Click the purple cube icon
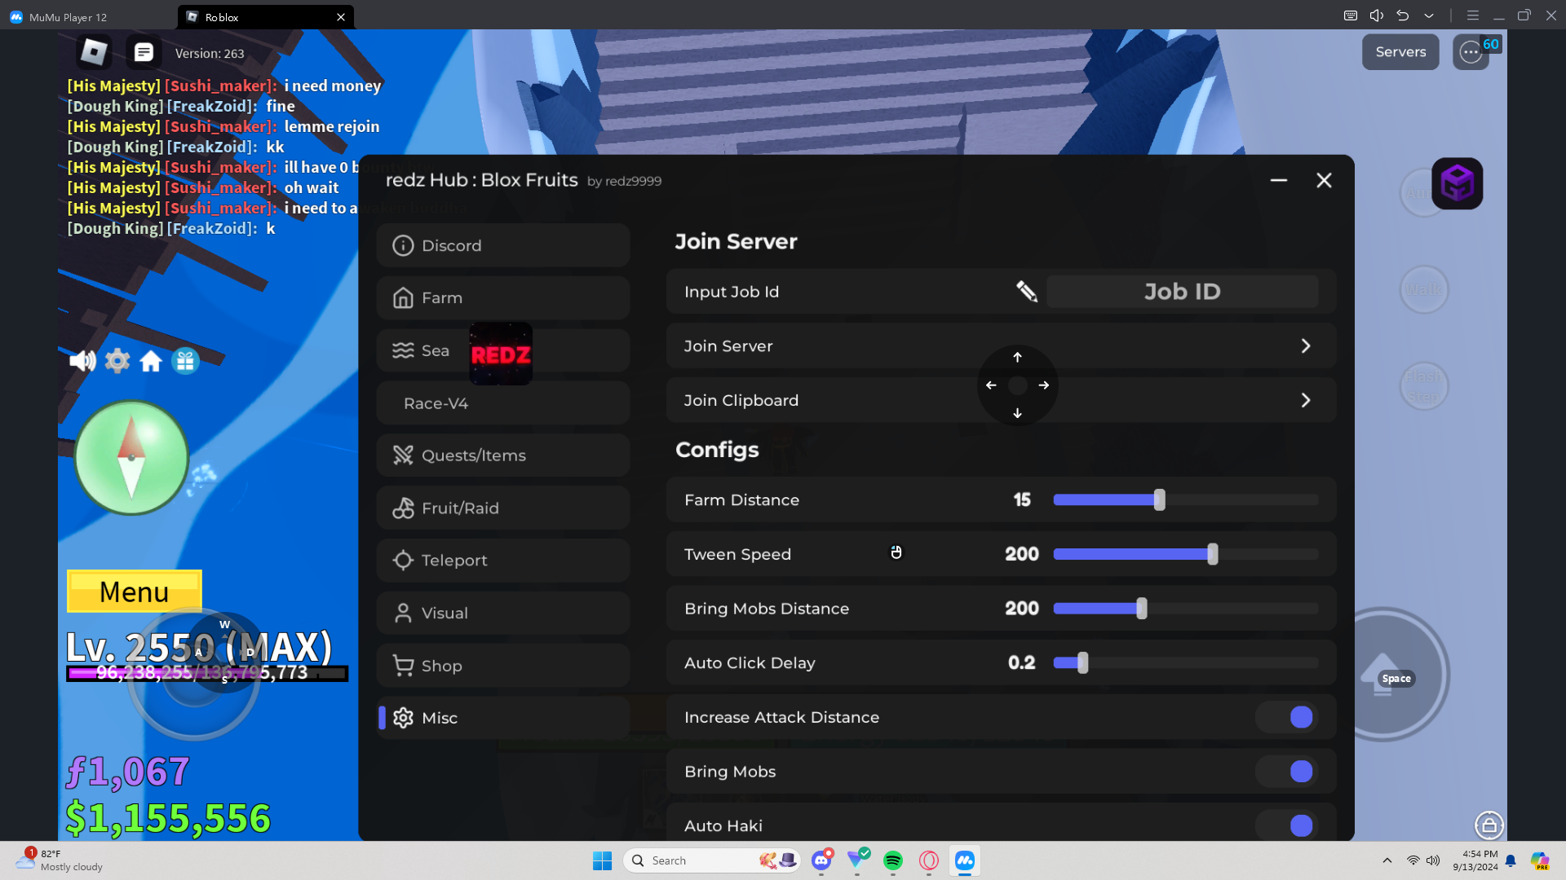 1457,183
